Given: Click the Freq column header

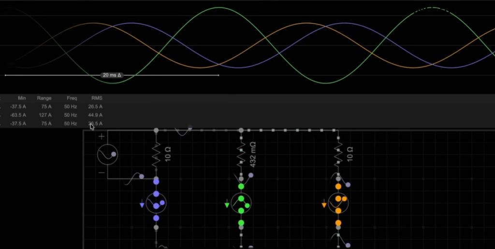Looking at the screenshot, I should (x=72, y=98).
